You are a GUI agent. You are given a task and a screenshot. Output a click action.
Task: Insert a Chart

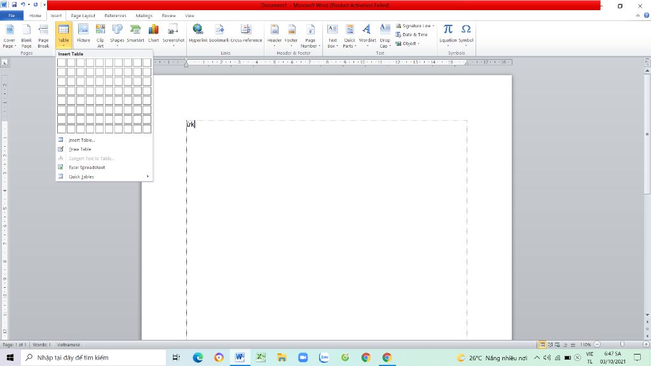[x=154, y=34]
